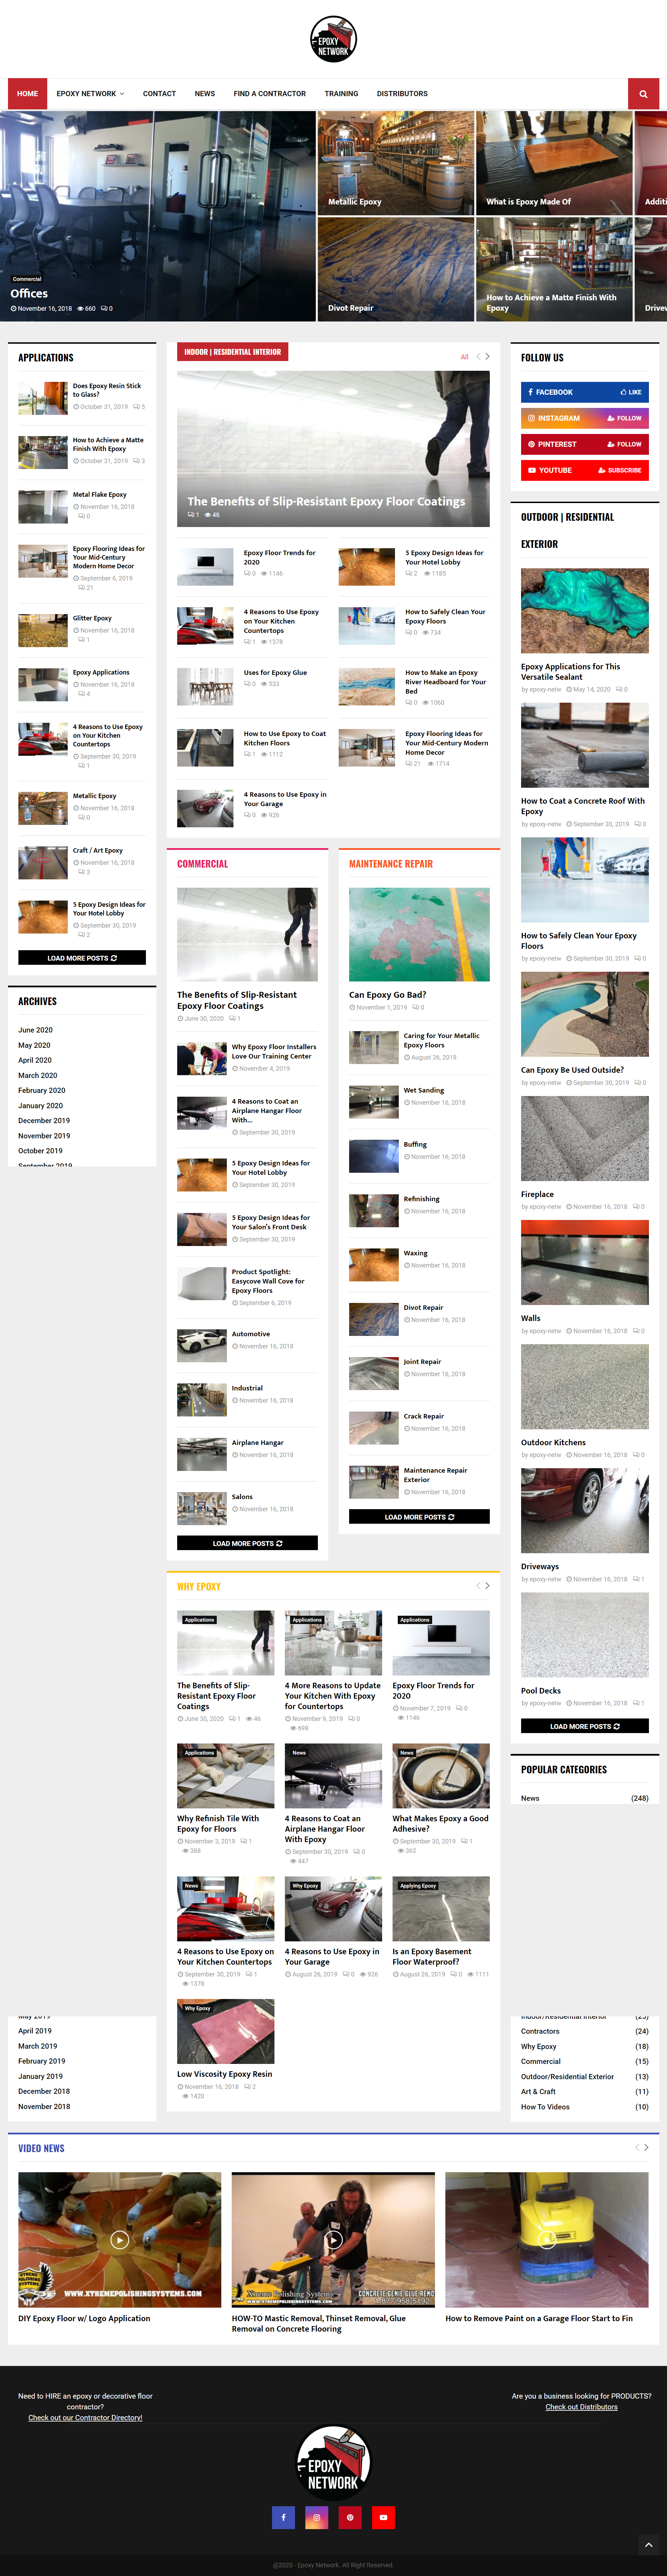Follow on Pinterest button
This screenshot has width=667, height=2576.
tap(624, 444)
